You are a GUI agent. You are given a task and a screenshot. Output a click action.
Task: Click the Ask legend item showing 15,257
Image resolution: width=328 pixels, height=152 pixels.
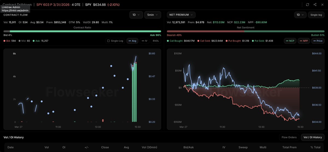tap(40, 41)
